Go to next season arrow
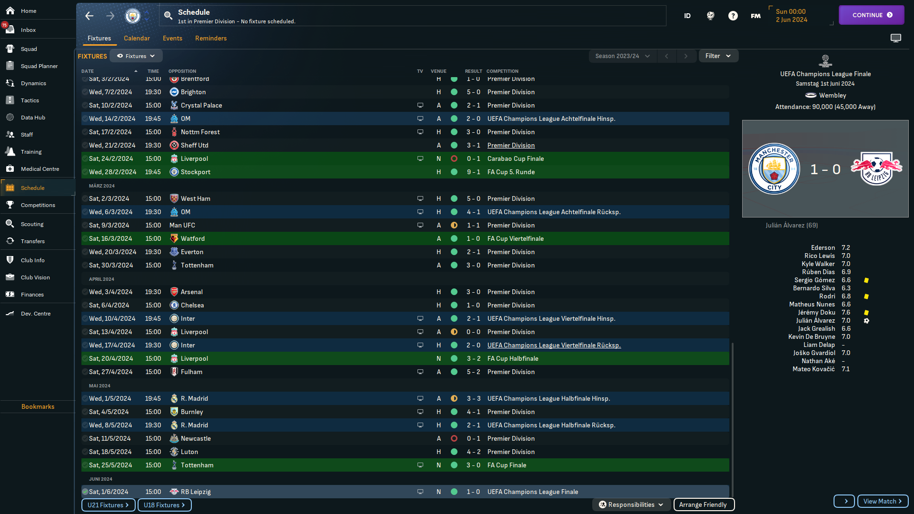 tap(685, 56)
